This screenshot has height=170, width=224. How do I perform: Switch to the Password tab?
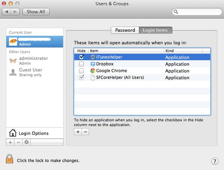(125, 30)
